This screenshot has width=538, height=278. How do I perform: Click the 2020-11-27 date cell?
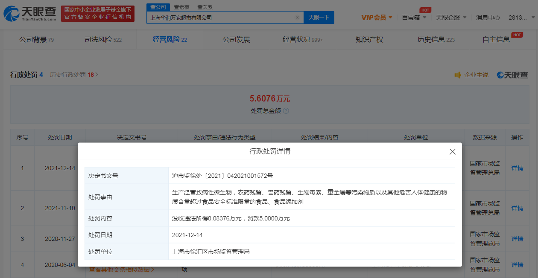click(x=60, y=239)
